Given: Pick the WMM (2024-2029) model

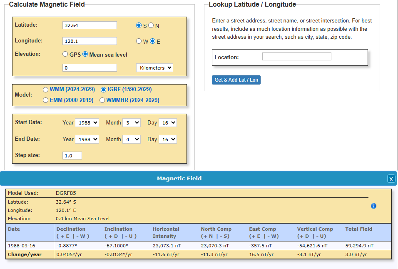Looking at the screenshot, I should (x=46, y=89).
